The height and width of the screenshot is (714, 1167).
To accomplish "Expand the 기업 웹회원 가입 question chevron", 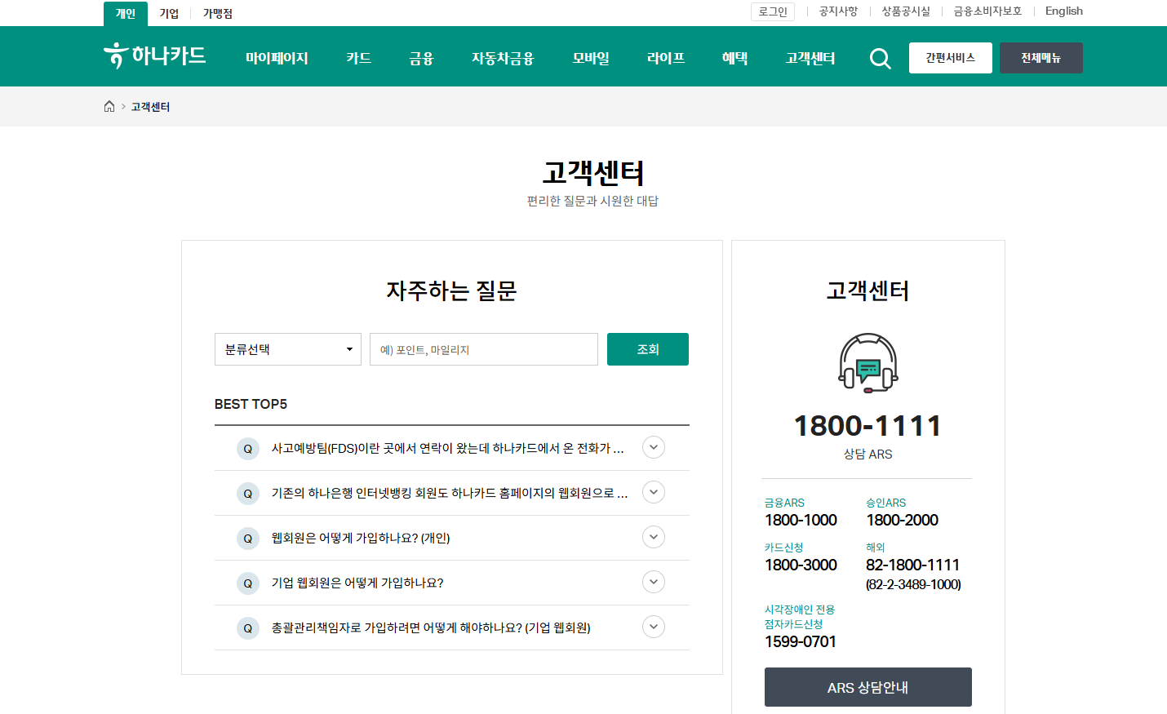I will point(654,582).
